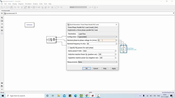Open the simulation mode Normal dropdown
This screenshot has height=98, width=175.
point(78,7)
